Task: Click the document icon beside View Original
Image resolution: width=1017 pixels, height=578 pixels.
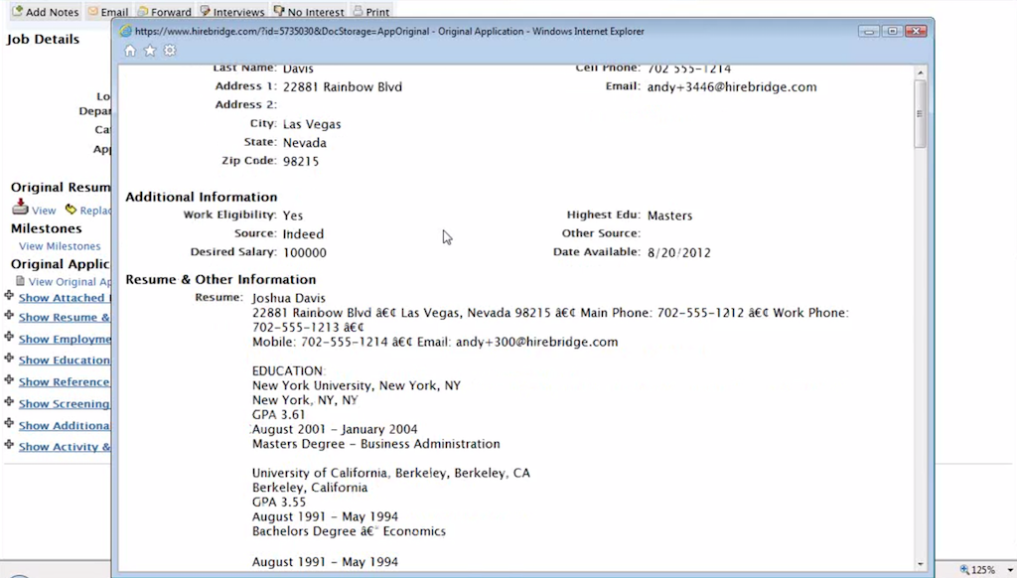Action: point(20,281)
